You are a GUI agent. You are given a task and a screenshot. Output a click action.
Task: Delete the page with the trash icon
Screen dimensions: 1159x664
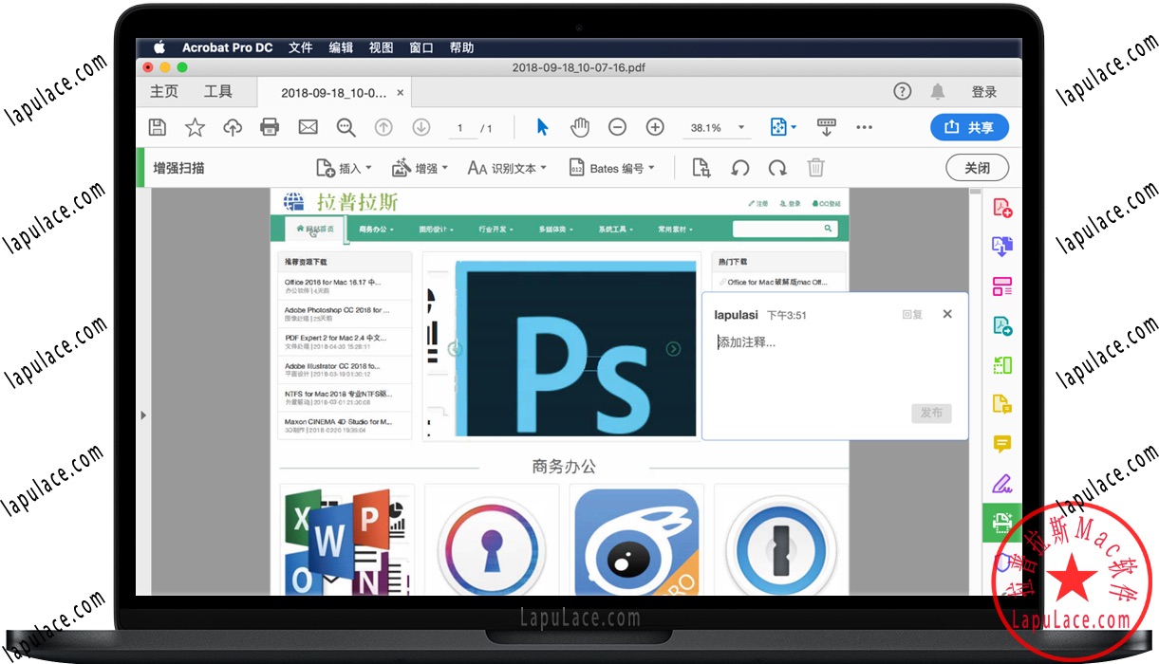[x=815, y=167]
